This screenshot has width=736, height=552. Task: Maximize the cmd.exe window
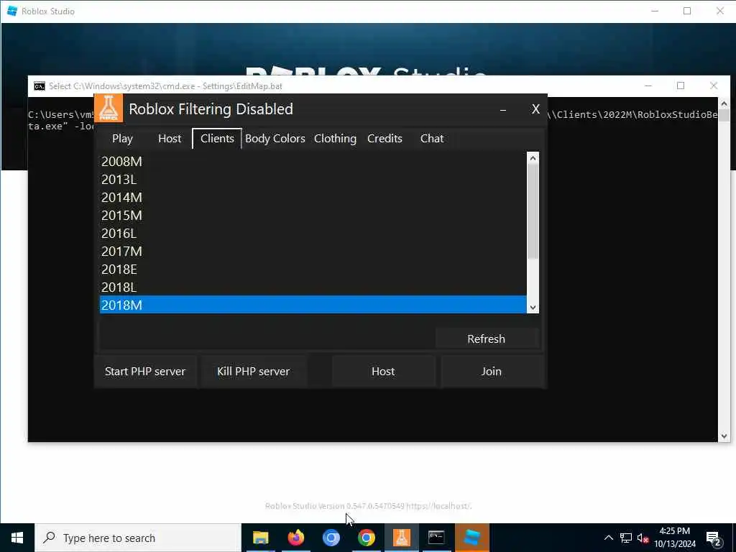tap(681, 86)
